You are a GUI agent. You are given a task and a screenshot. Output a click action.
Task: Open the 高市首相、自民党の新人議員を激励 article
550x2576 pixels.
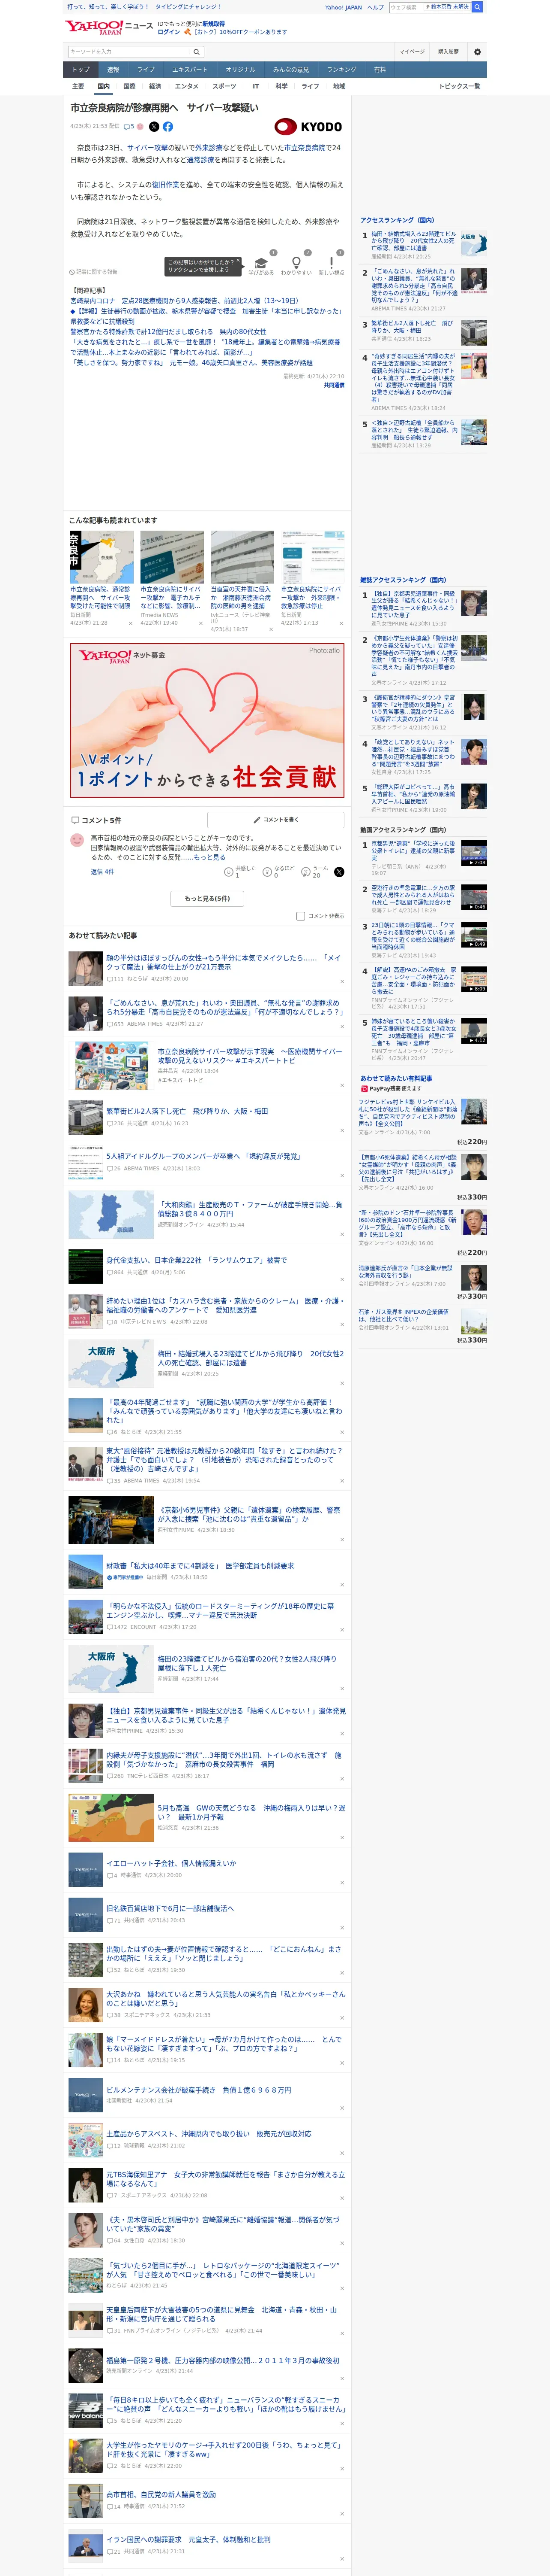tap(161, 2495)
